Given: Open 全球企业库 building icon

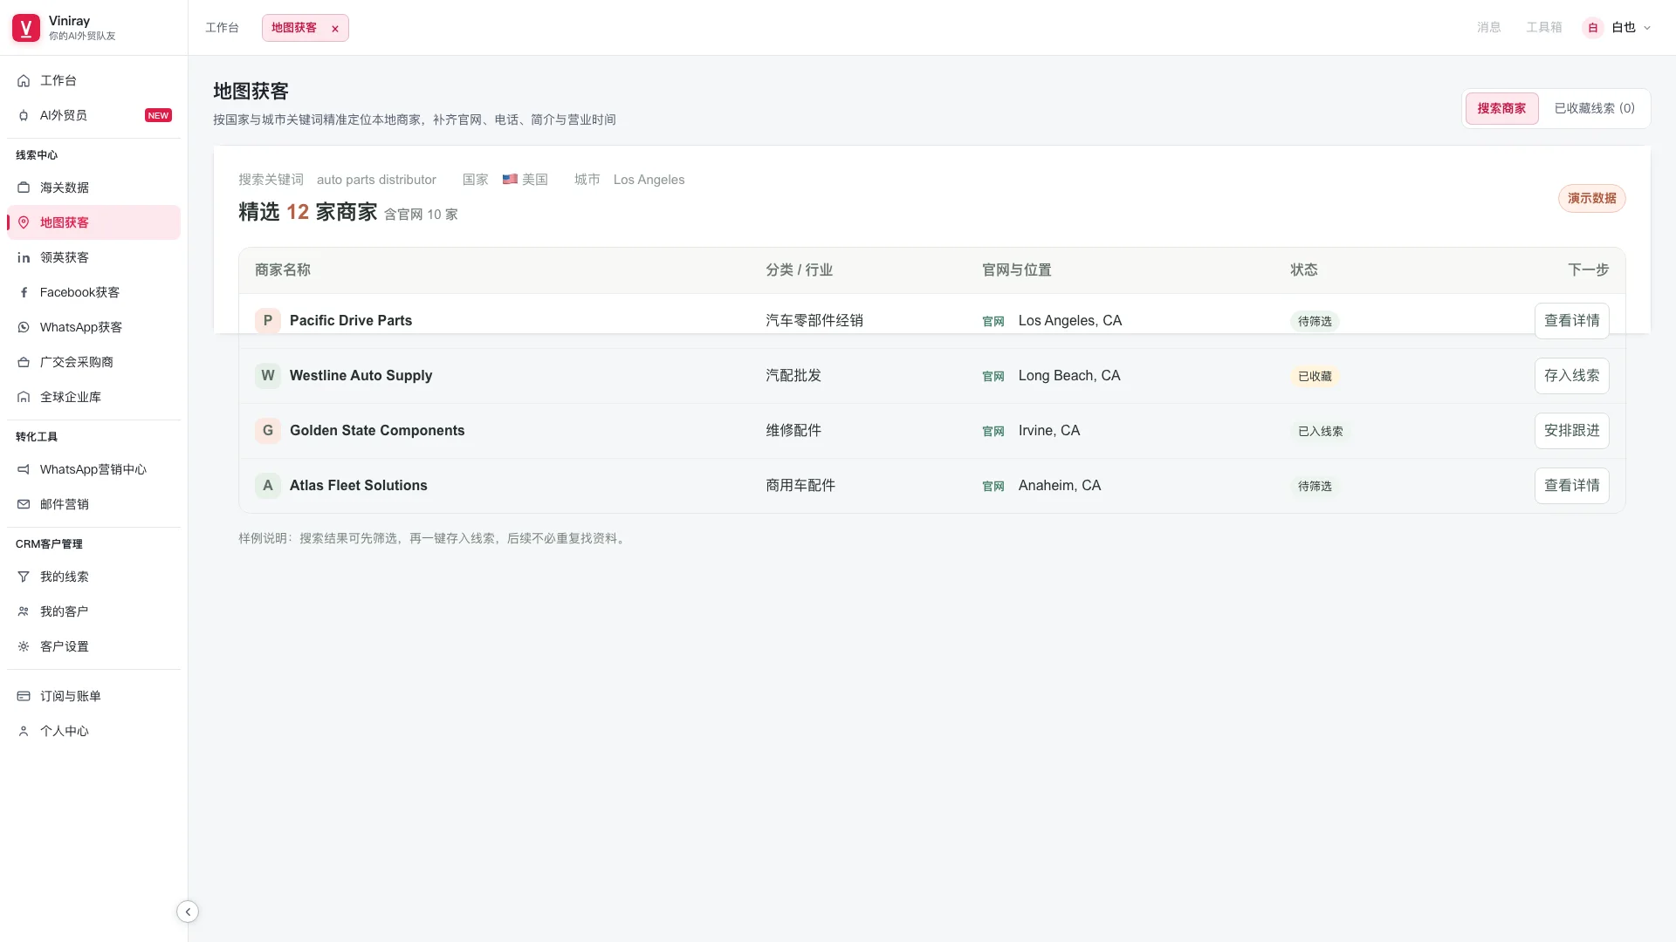Looking at the screenshot, I should [24, 397].
